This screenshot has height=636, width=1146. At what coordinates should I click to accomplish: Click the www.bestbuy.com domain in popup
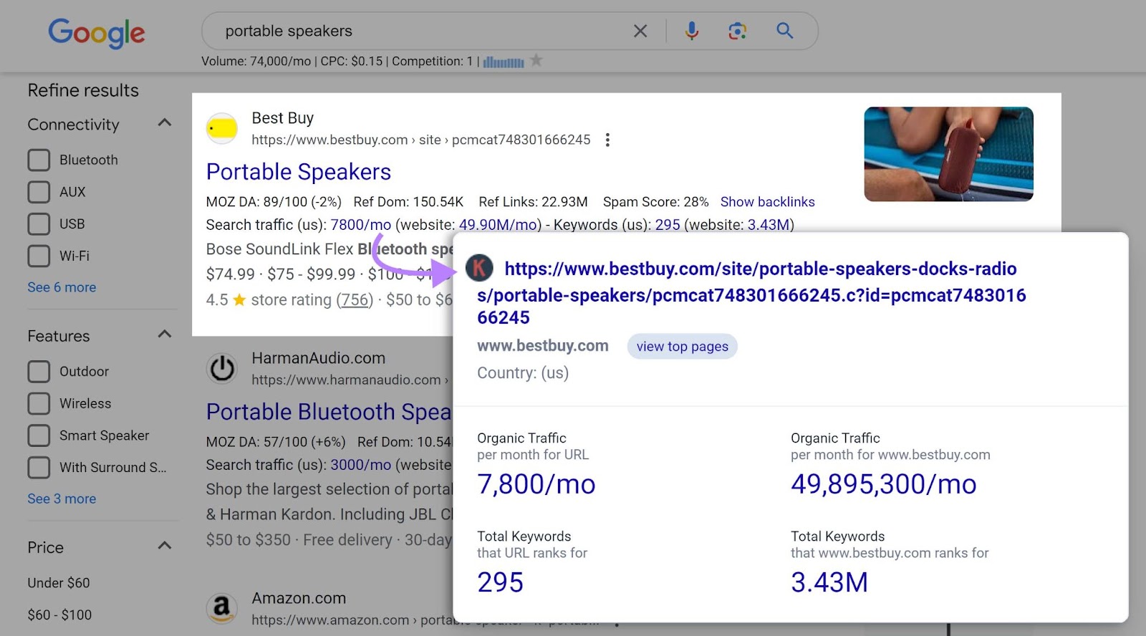tap(543, 346)
